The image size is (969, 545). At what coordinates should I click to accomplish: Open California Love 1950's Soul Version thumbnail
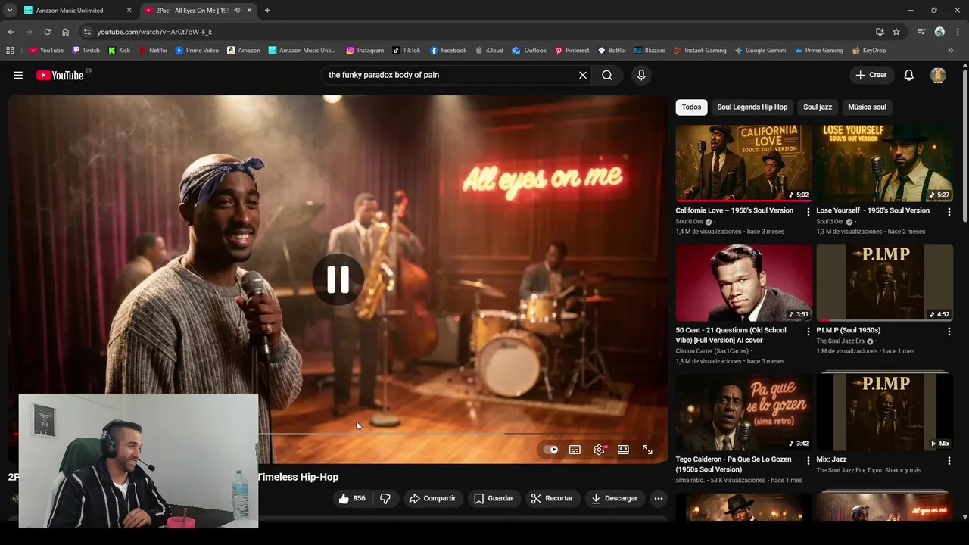pyautogui.click(x=743, y=163)
